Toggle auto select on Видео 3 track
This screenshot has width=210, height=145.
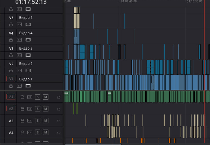(x=19, y=55)
